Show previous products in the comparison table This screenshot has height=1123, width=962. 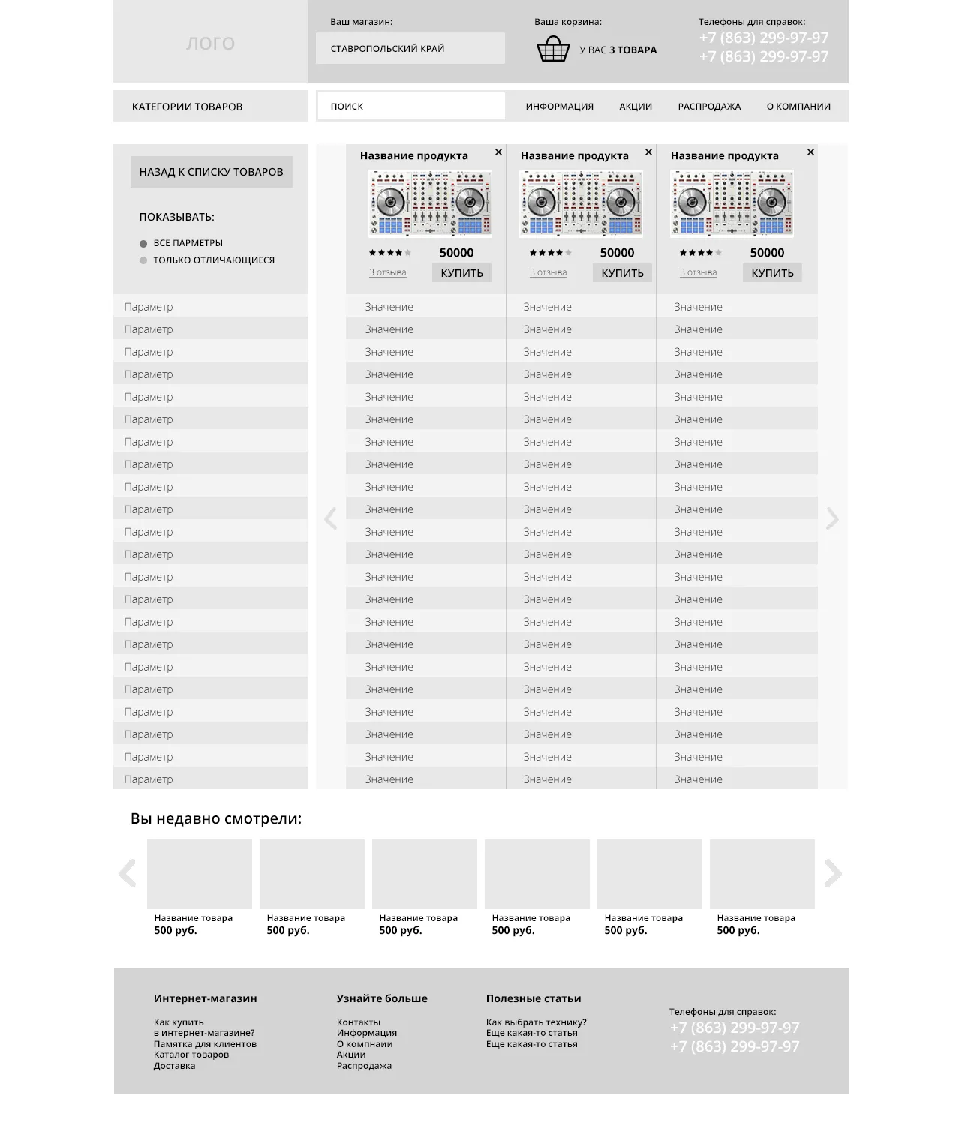[330, 518]
